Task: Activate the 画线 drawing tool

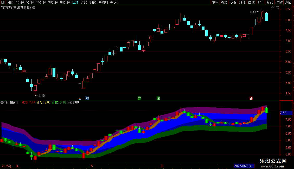Action: (x=251, y=2)
